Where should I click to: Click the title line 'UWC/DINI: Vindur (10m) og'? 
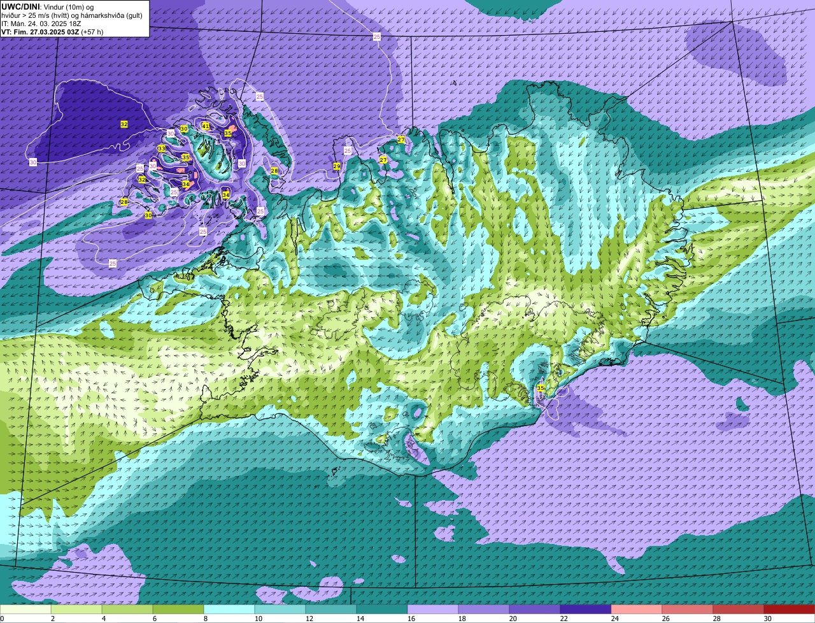[x=48, y=6]
